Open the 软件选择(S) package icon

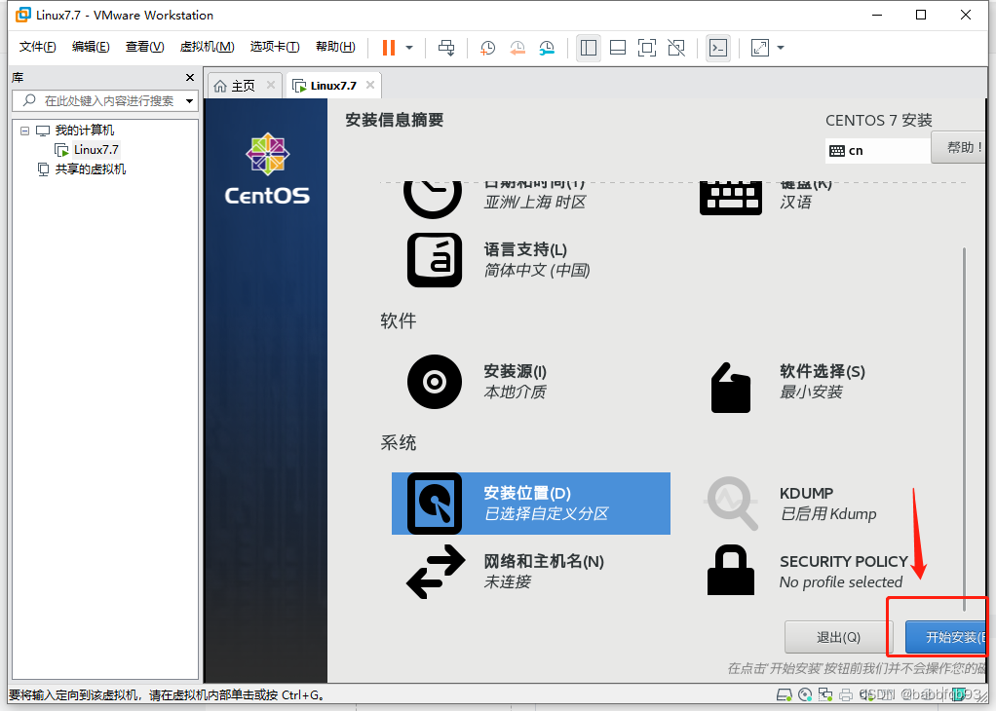[731, 388]
